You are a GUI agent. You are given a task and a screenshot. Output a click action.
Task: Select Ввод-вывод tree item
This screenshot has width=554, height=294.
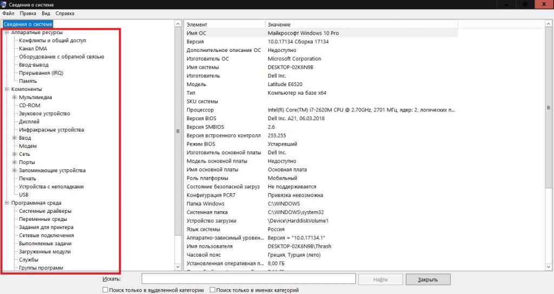[x=34, y=65]
